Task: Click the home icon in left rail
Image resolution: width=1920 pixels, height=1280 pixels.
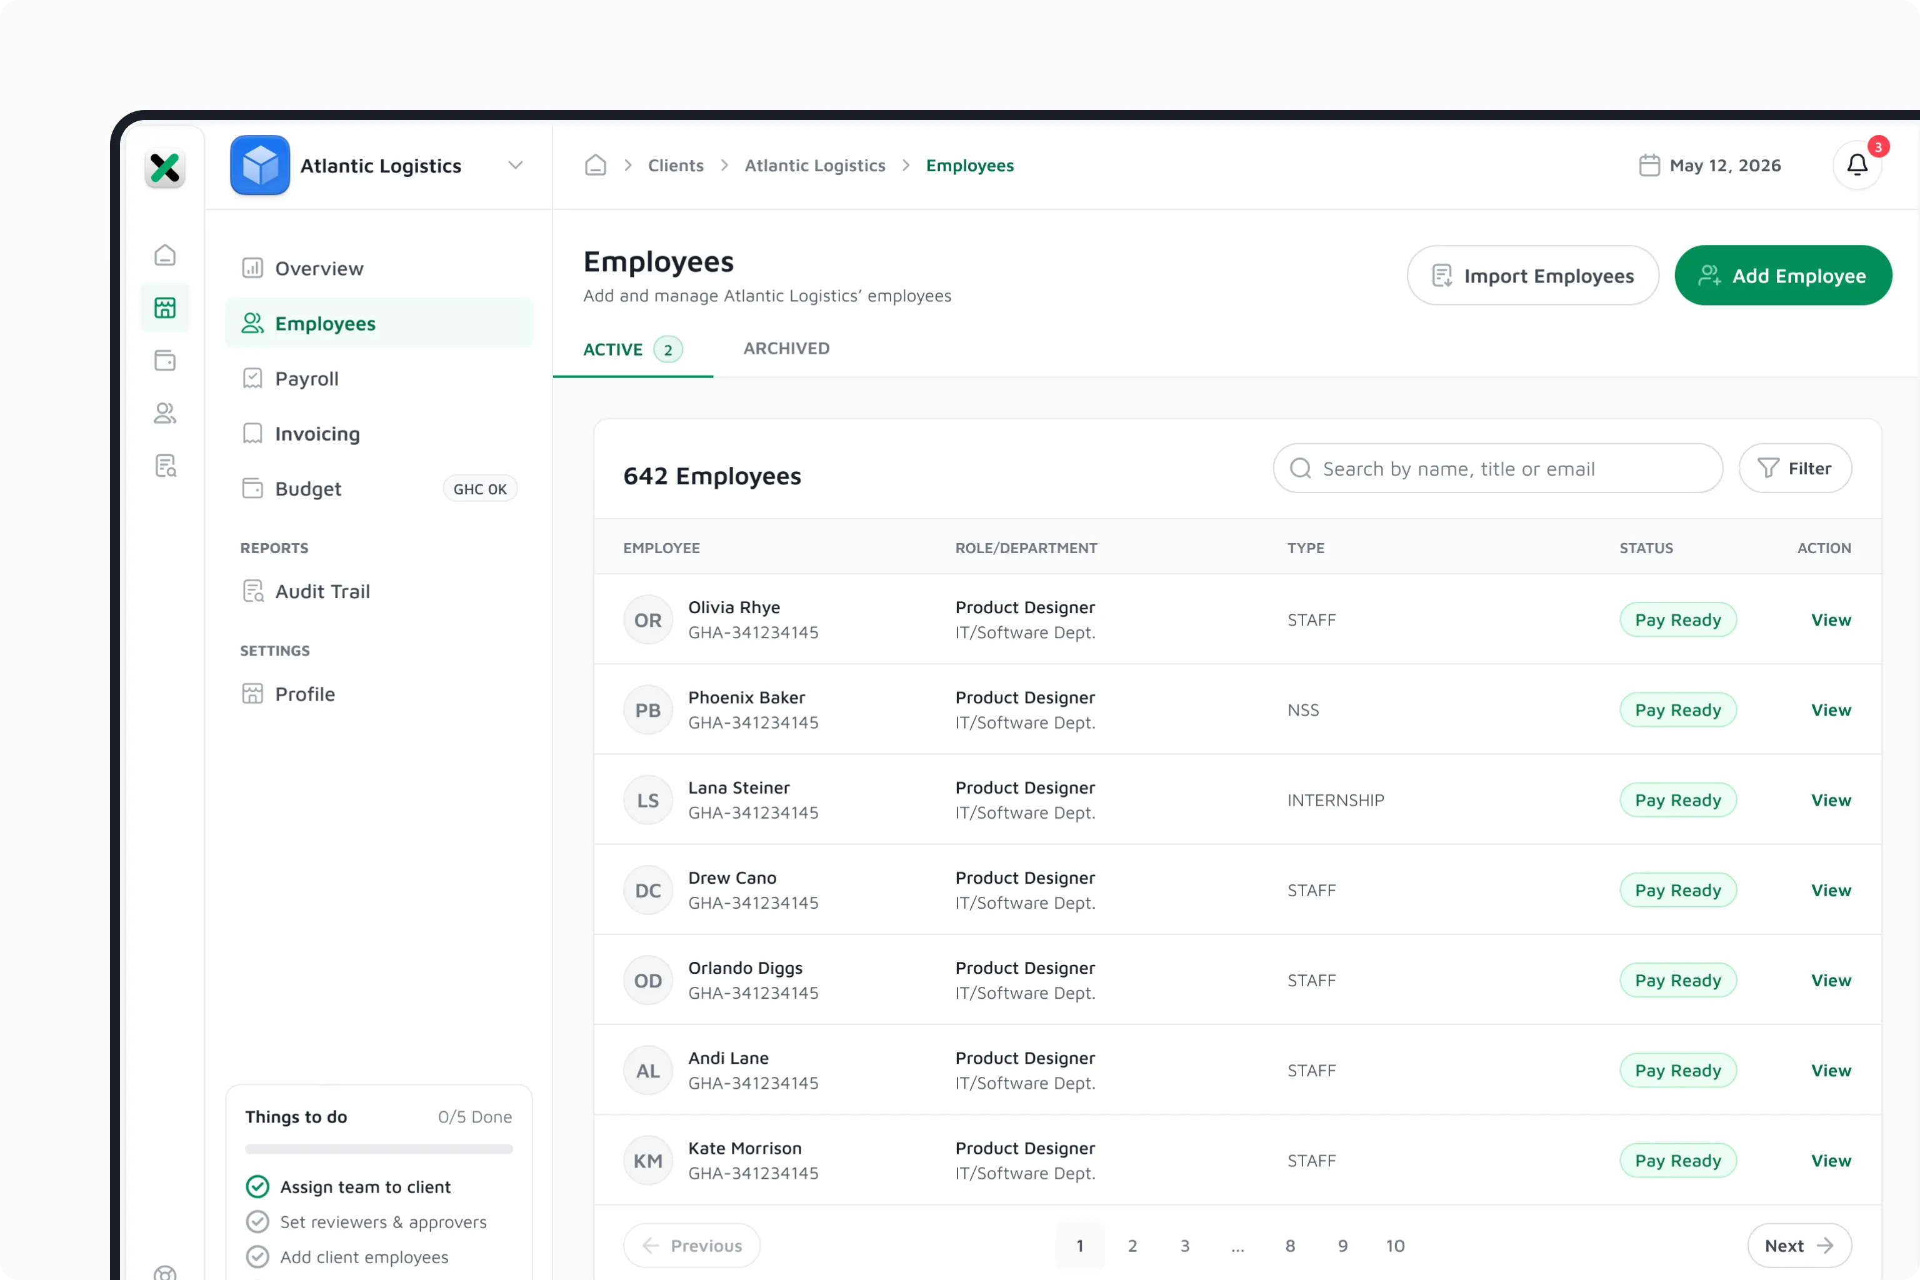Action: (x=165, y=256)
